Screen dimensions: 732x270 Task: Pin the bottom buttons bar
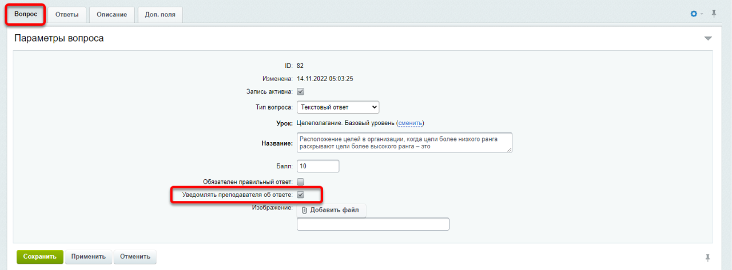[x=707, y=257]
